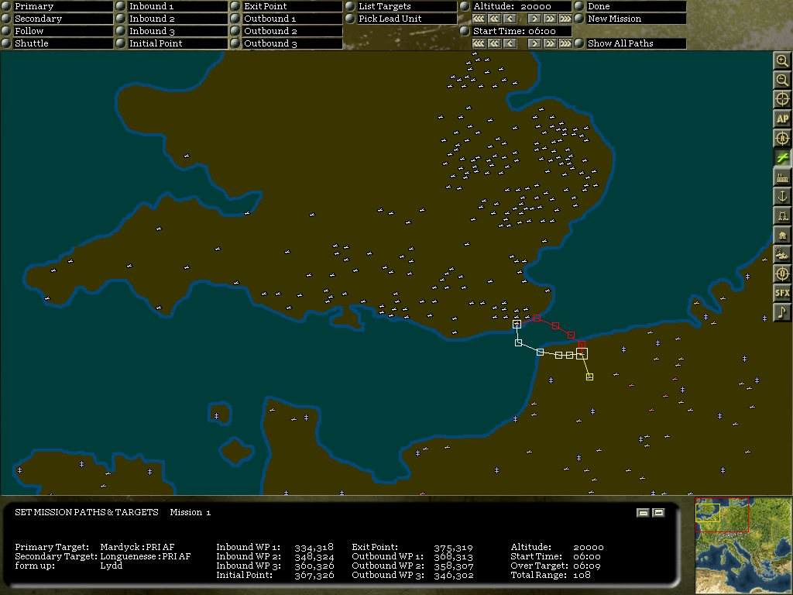
Task: Select the Secondary target radio button
Action: [6, 19]
